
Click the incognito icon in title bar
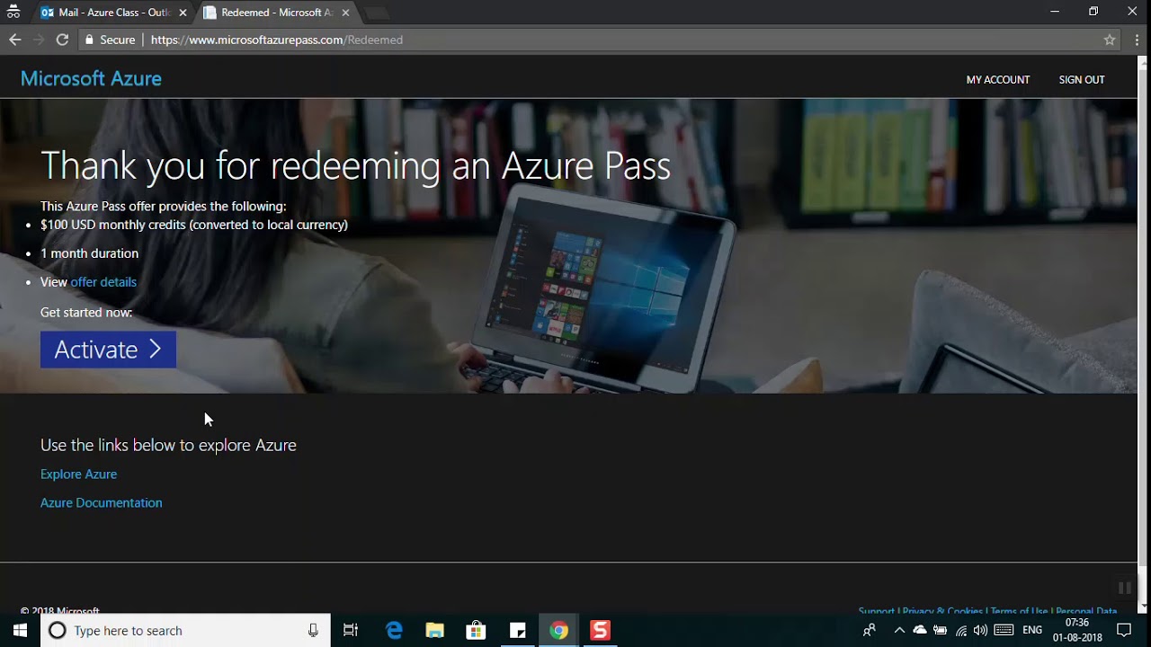13,13
